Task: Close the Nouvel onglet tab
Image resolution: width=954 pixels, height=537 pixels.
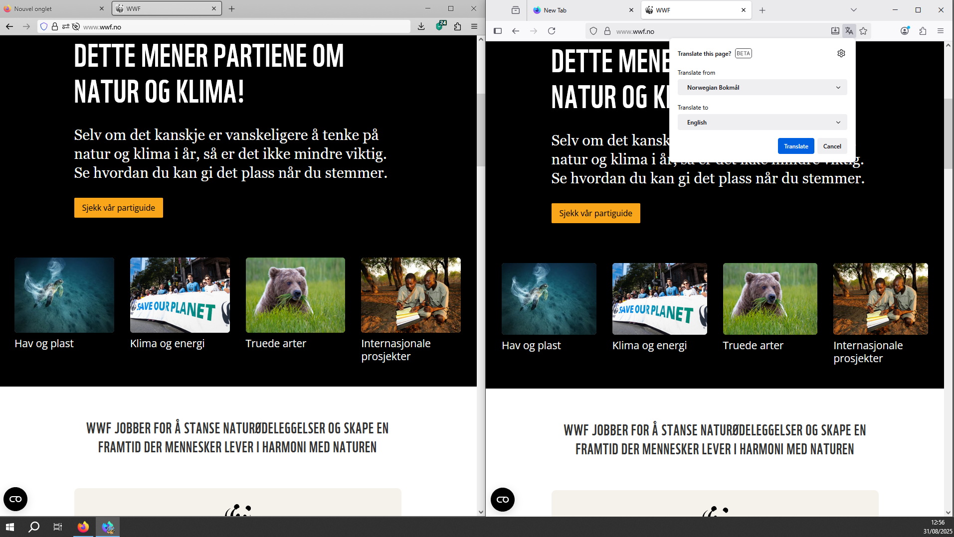Action: (x=102, y=8)
